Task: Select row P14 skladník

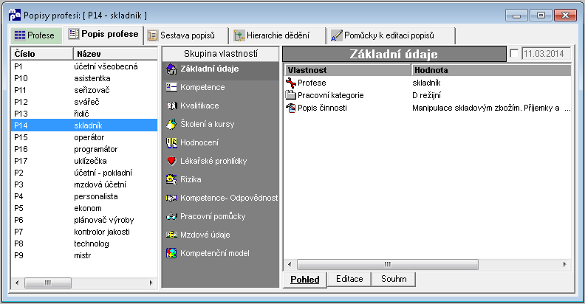Action: pyautogui.click(x=84, y=125)
